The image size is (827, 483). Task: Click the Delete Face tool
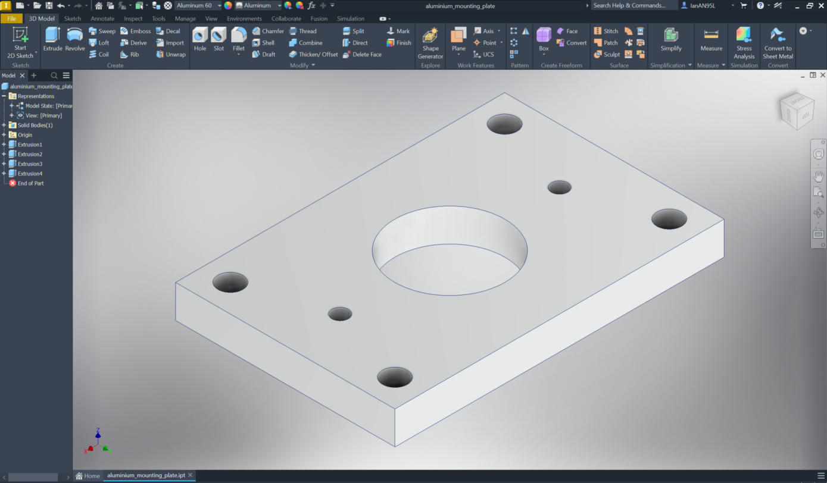(x=361, y=54)
